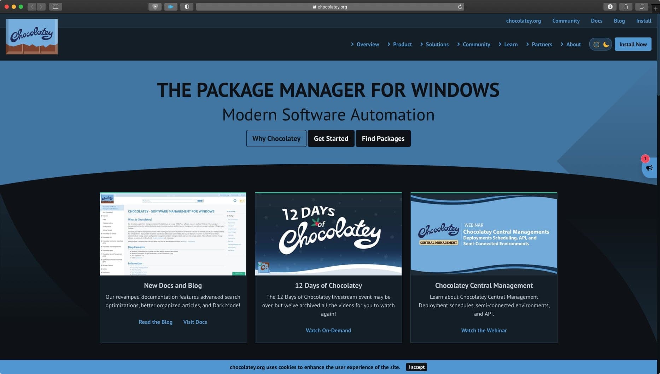The width and height of the screenshot is (660, 374).
Task: Switch to dark mode with moon icon
Action: [x=606, y=44]
